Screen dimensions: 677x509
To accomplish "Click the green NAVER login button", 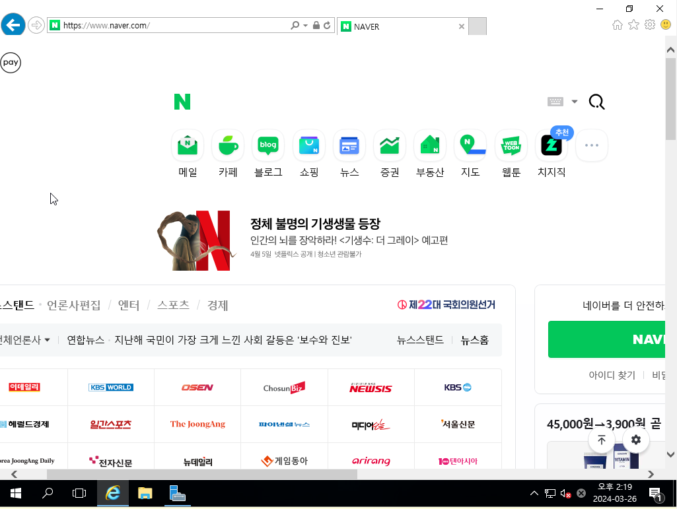I will [606, 339].
